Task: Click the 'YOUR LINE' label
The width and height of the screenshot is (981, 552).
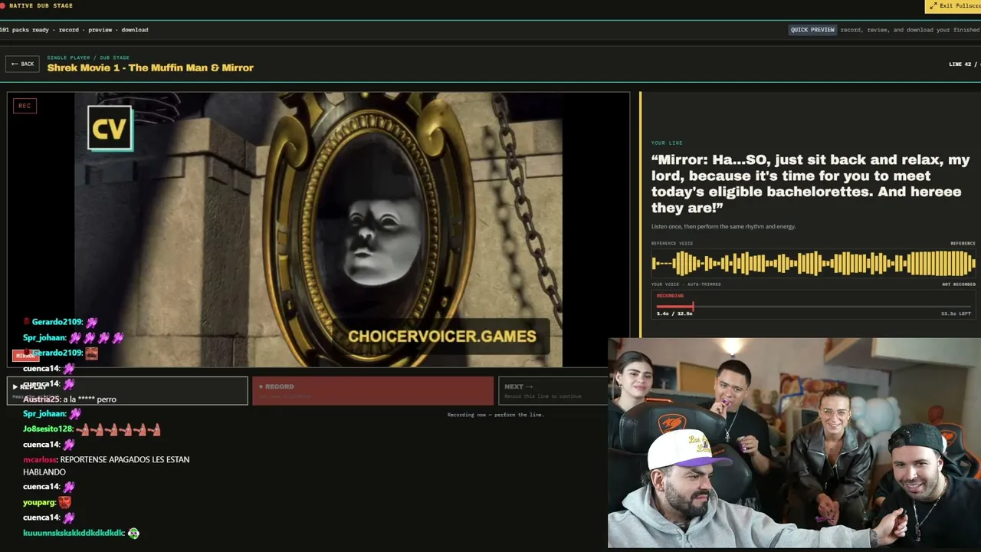Action: [667, 143]
